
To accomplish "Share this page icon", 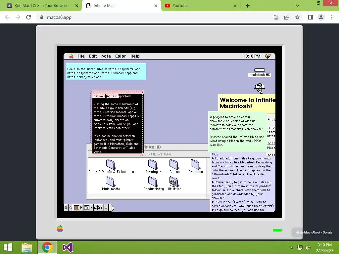I will pos(287,17).
